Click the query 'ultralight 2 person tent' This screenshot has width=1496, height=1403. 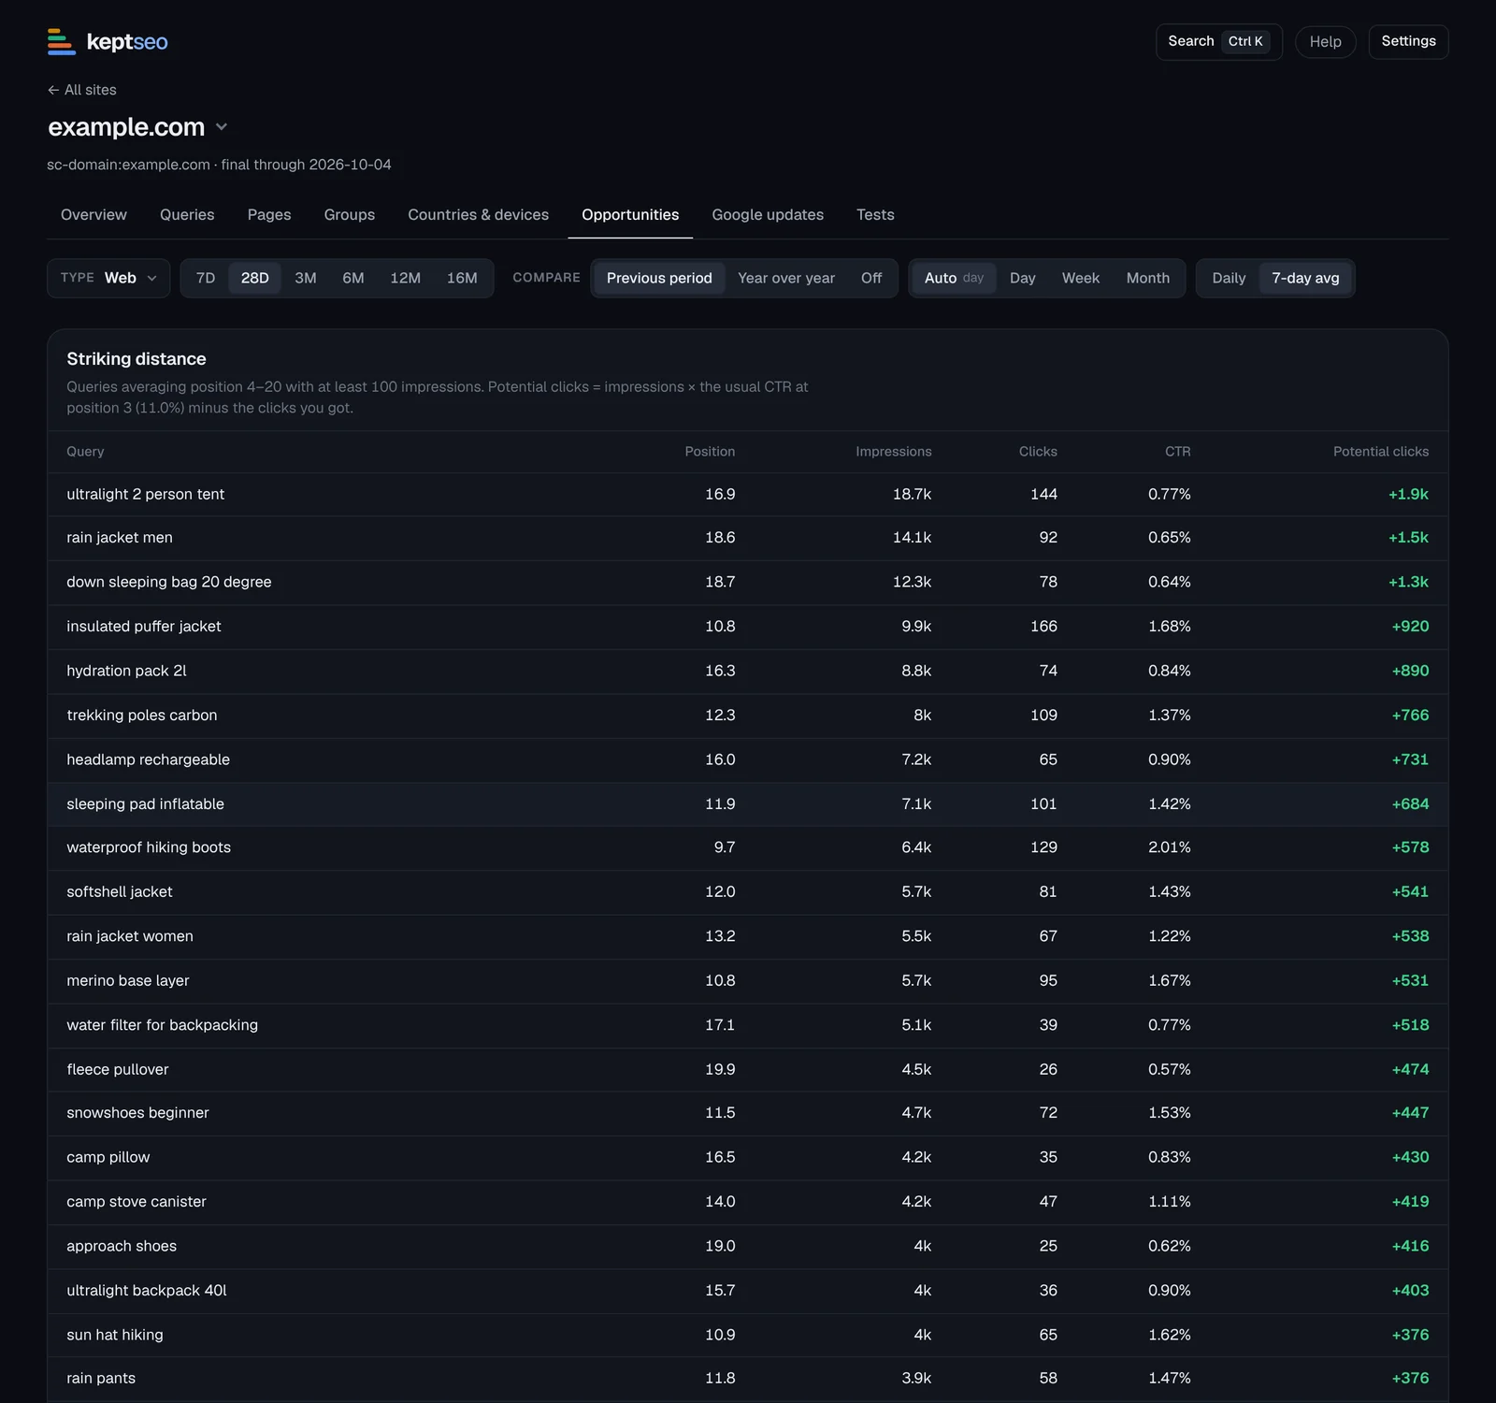tap(146, 495)
